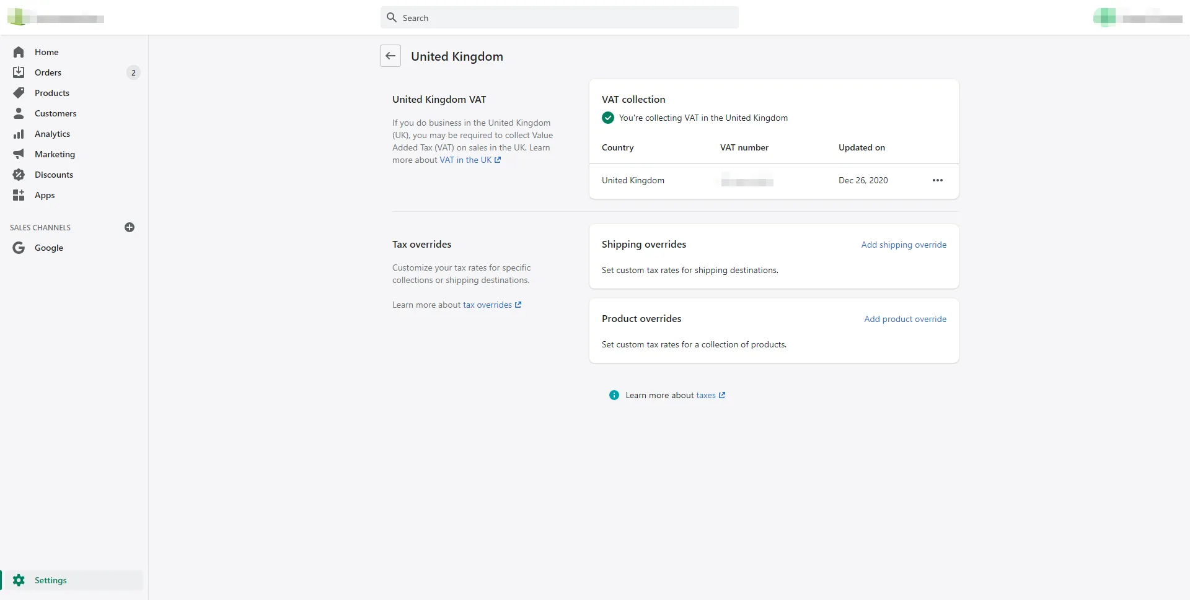Open Settings in the sidebar

(x=50, y=580)
